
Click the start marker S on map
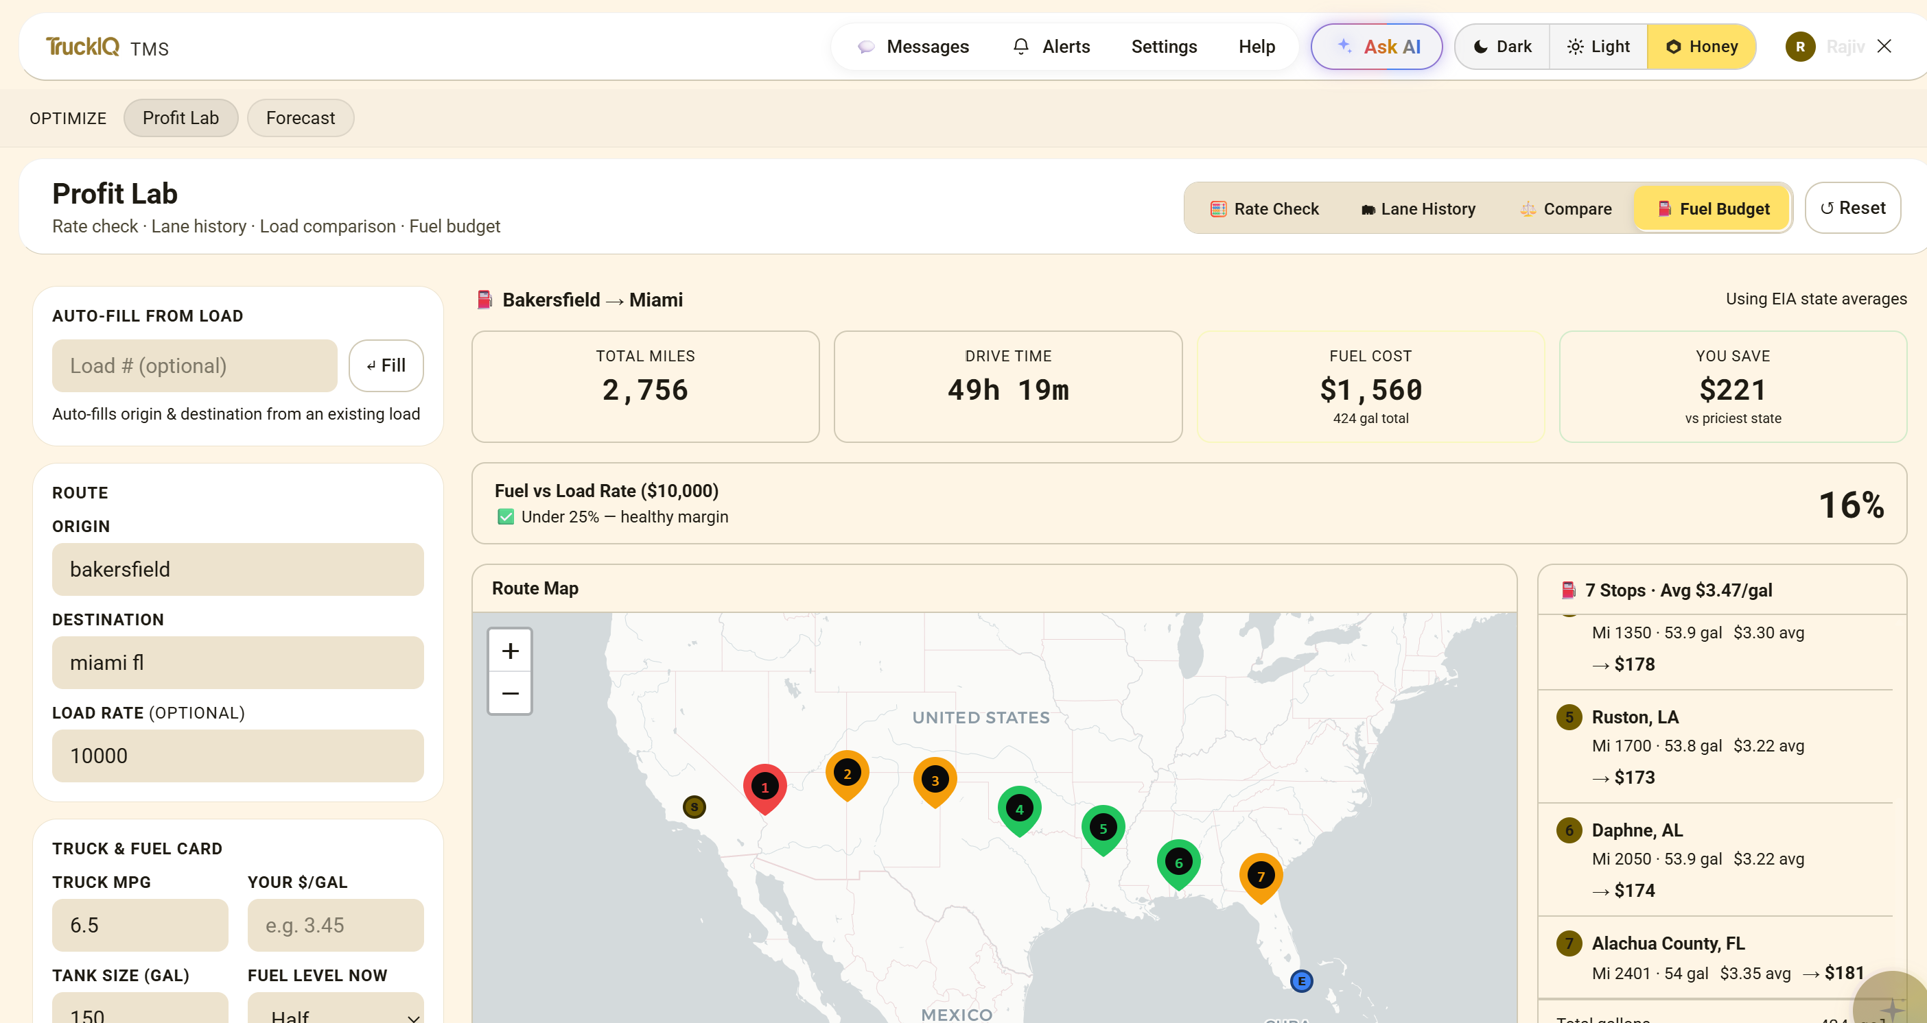pyautogui.click(x=694, y=807)
